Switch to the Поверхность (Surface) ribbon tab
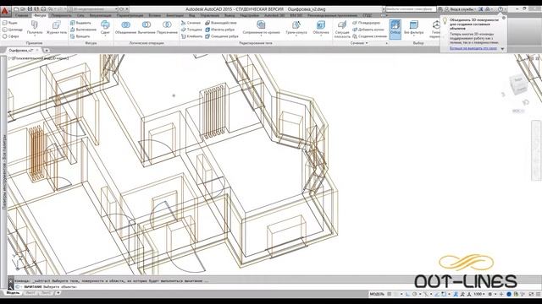Image resolution: width=542 pixels, height=304 pixels. (x=62, y=15)
